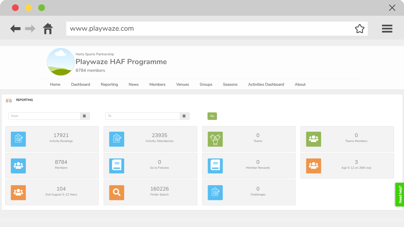
Task: Open the News tab
Action: (134, 84)
